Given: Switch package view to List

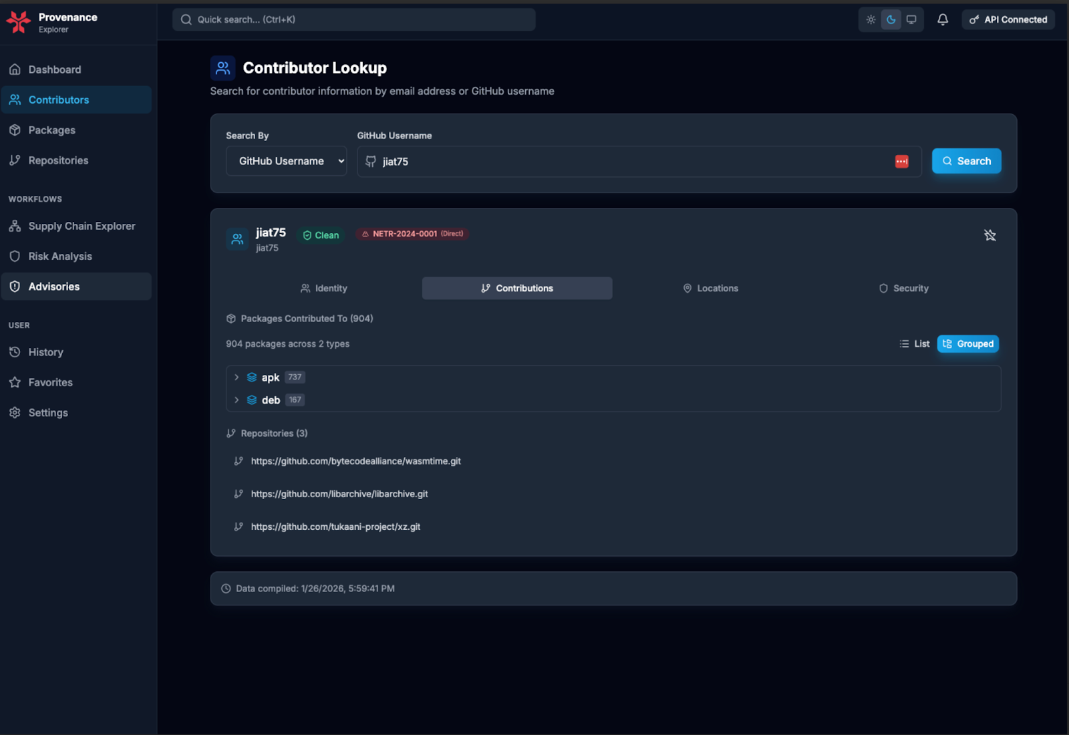Looking at the screenshot, I should pyautogui.click(x=915, y=343).
